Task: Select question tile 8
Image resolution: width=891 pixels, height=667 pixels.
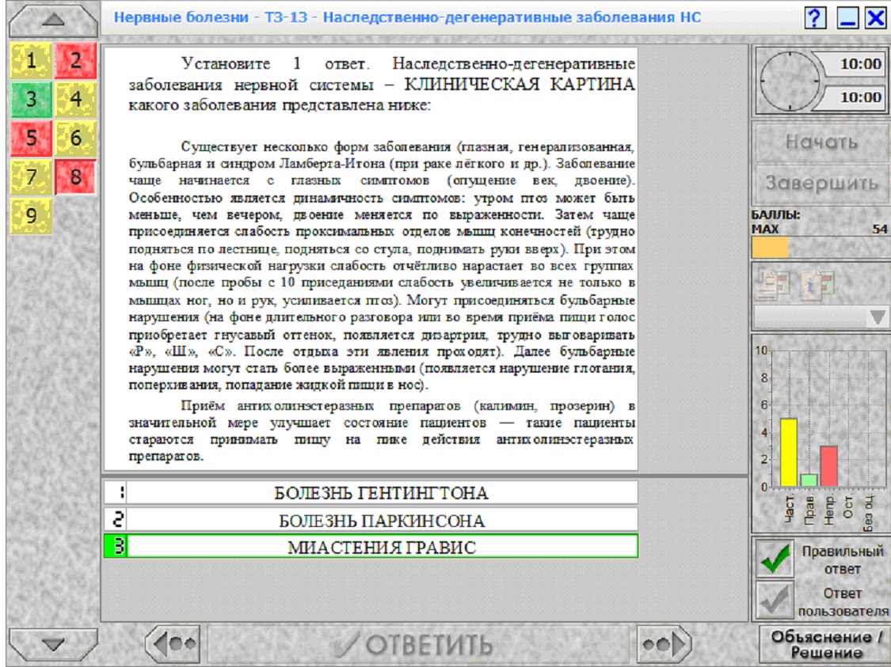Action: tap(75, 176)
